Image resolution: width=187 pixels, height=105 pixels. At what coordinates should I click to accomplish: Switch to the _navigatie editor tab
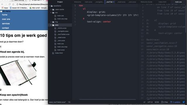click(99, 2)
